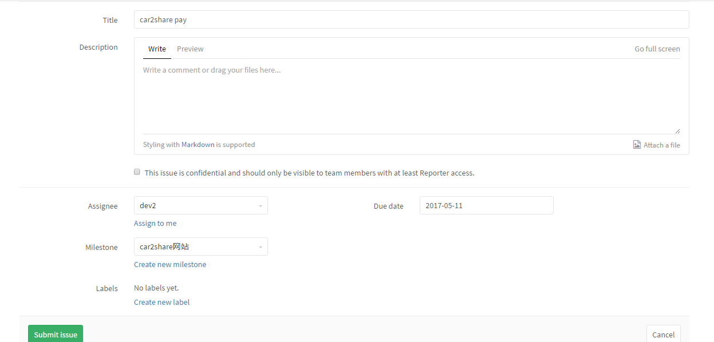Click the Due date field showing 2017-05-11
The width and height of the screenshot is (714, 342).
486,205
